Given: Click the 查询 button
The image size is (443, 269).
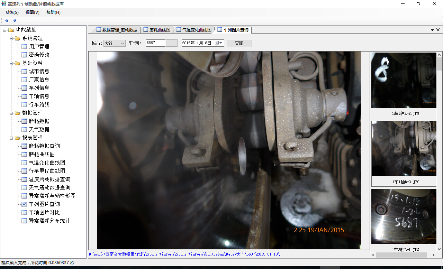Looking at the screenshot, I should tap(239, 43).
